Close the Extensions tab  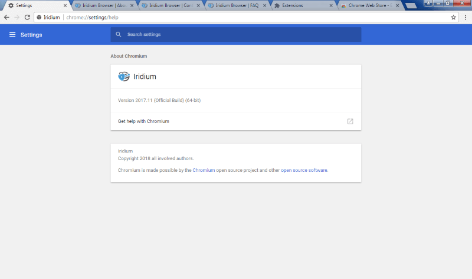331,5
